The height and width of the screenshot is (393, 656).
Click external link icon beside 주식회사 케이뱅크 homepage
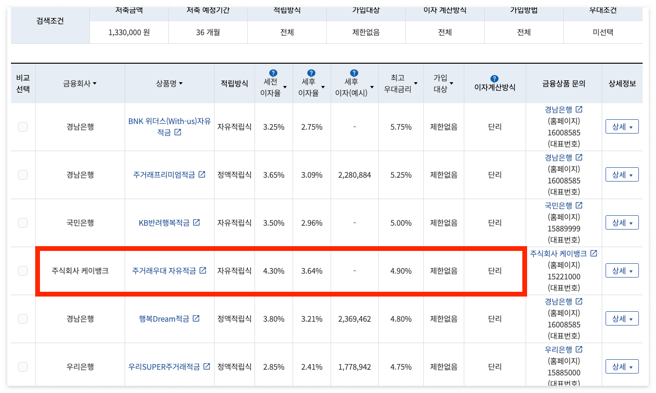[x=594, y=253]
